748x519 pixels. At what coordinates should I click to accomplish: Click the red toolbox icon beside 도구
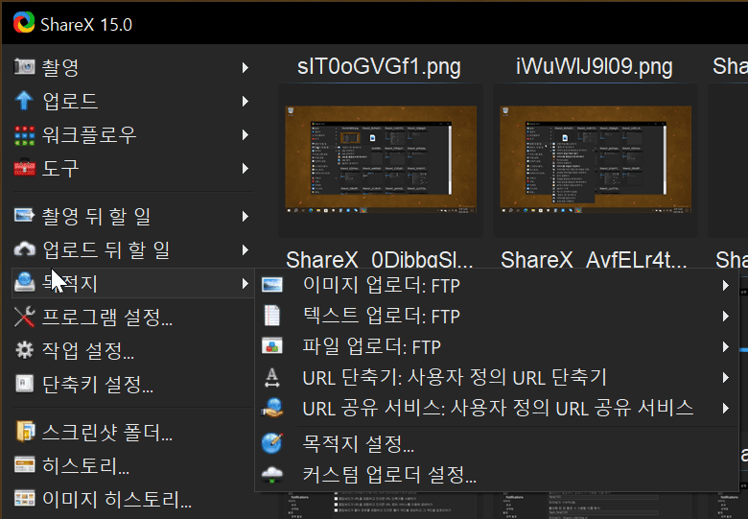click(24, 169)
